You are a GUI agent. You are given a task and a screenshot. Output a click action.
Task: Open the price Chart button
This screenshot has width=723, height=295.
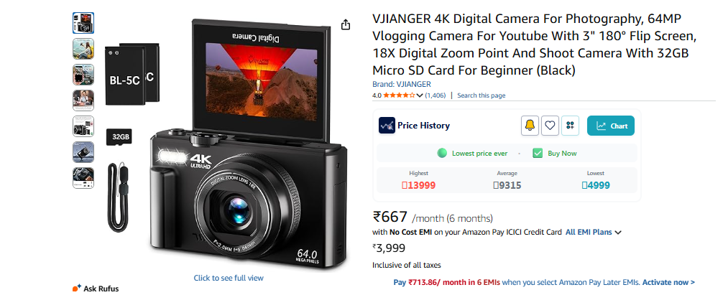tap(610, 126)
